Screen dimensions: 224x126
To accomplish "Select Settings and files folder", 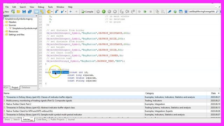I will 16,35.
